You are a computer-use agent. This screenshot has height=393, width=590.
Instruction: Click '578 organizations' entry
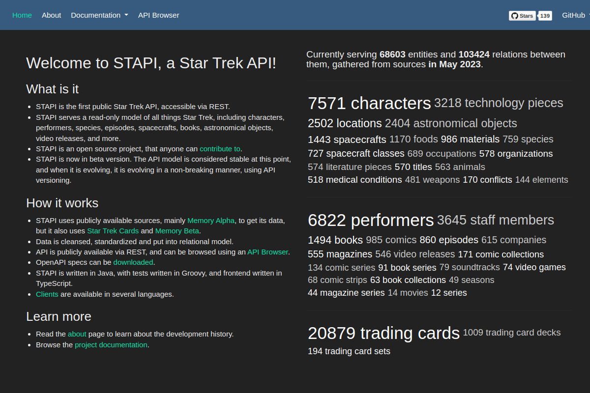[x=516, y=154]
